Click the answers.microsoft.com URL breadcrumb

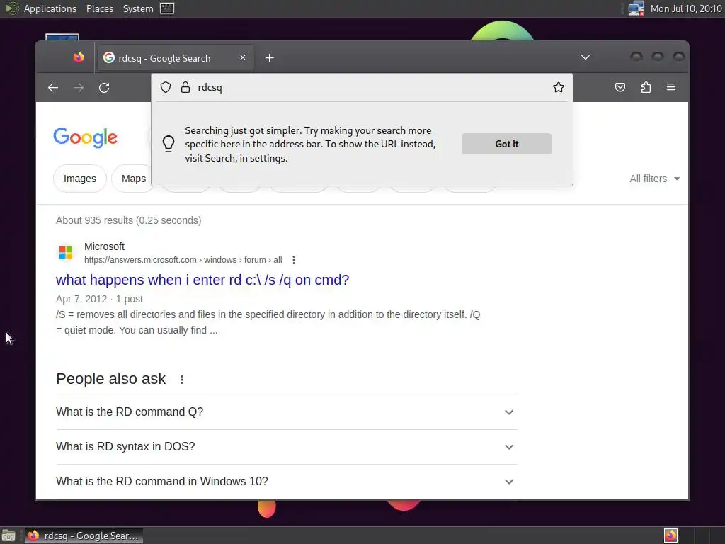(183, 260)
